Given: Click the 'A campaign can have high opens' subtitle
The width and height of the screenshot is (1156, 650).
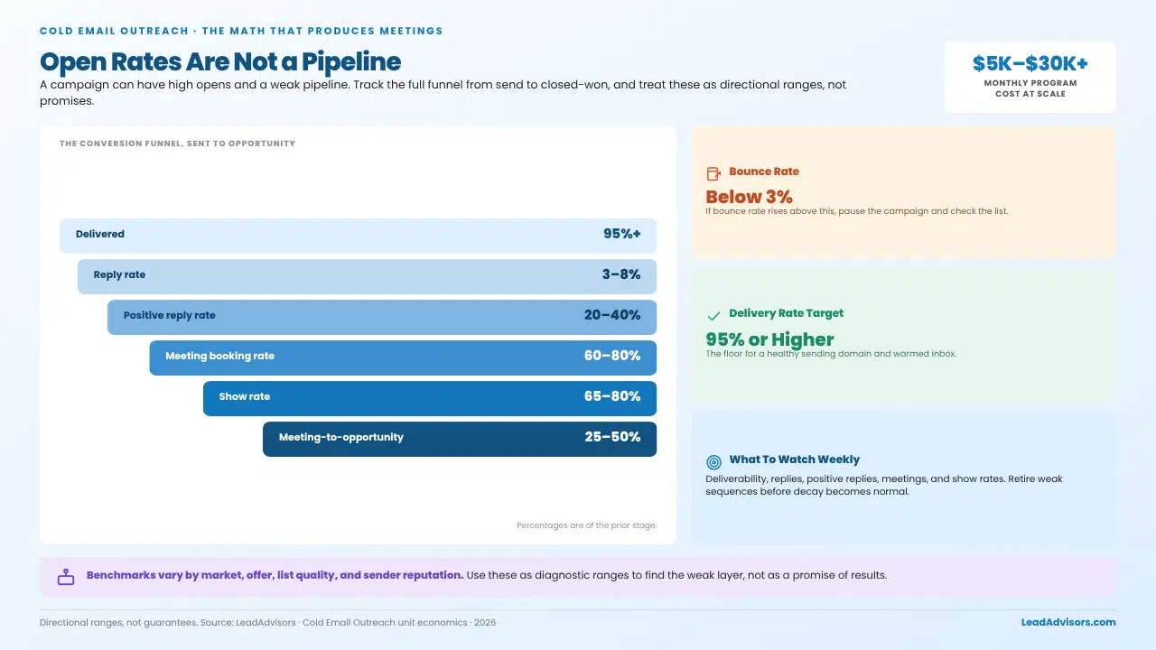Looking at the screenshot, I should (443, 93).
